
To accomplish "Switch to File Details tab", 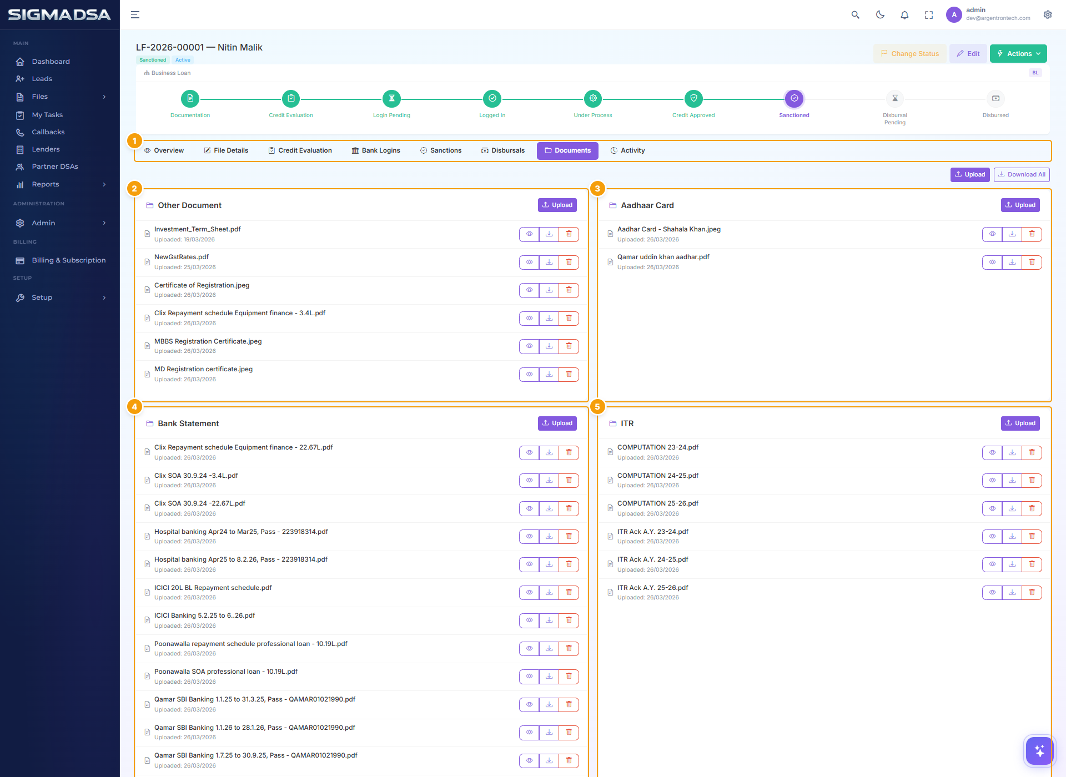I will [226, 150].
